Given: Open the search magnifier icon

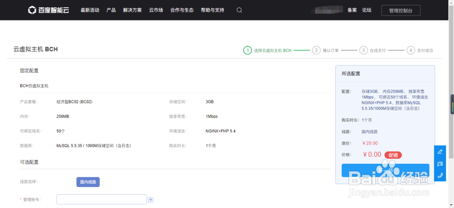Looking at the screenshot, I should point(239,10).
